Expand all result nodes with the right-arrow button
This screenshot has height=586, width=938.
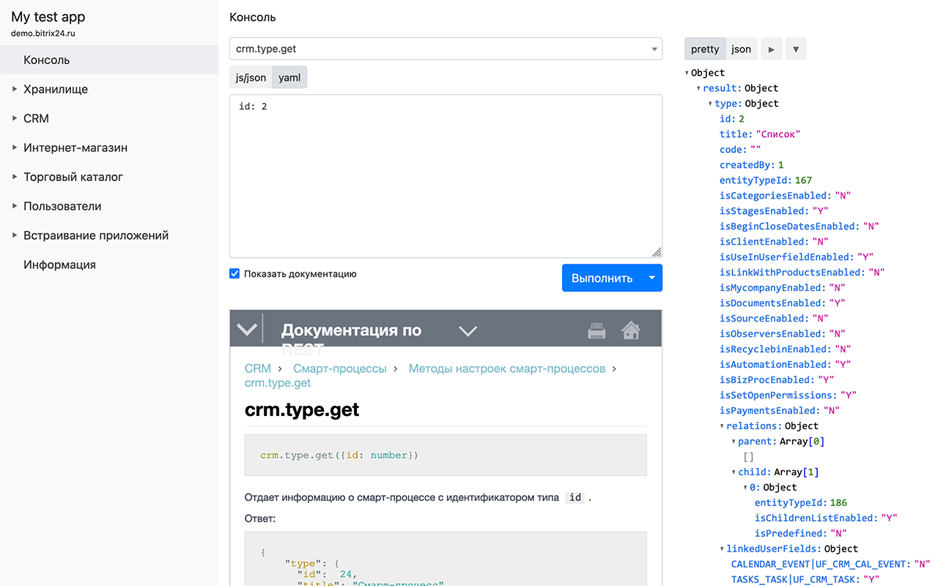tap(771, 49)
